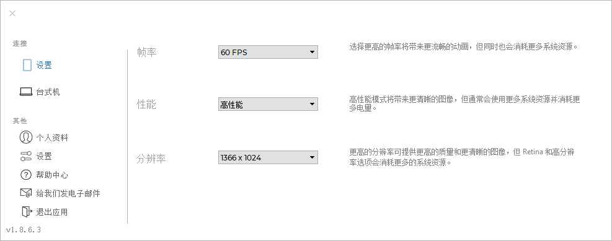Viewport: 612px width, 241px height.
Task: Expand the frame rate dropdown arrow
Action: [311, 52]
